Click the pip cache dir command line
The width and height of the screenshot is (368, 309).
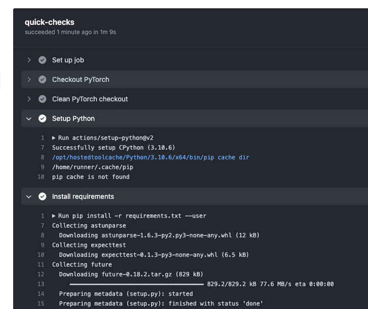click(151, 157)
